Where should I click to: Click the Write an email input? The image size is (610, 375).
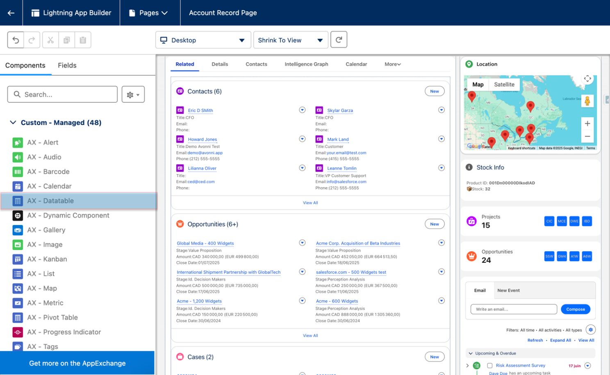tap(514, 309)
